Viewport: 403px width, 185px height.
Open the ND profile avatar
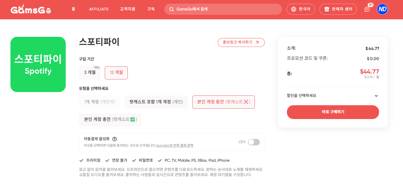(x=382, y=9)
